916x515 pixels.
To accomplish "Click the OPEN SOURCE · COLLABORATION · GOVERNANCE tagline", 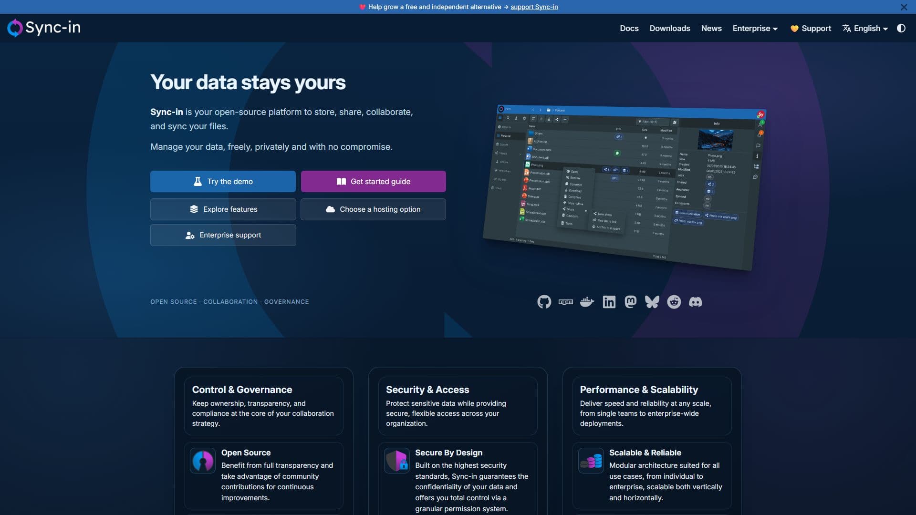I will 229,302.
